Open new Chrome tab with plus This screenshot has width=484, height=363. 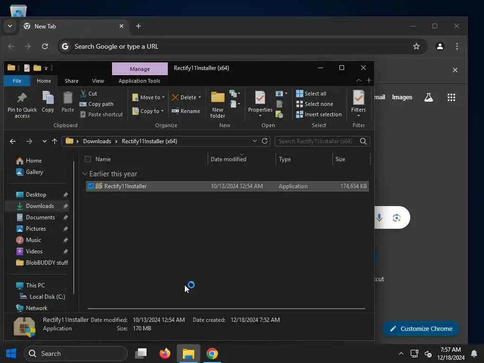138,26
